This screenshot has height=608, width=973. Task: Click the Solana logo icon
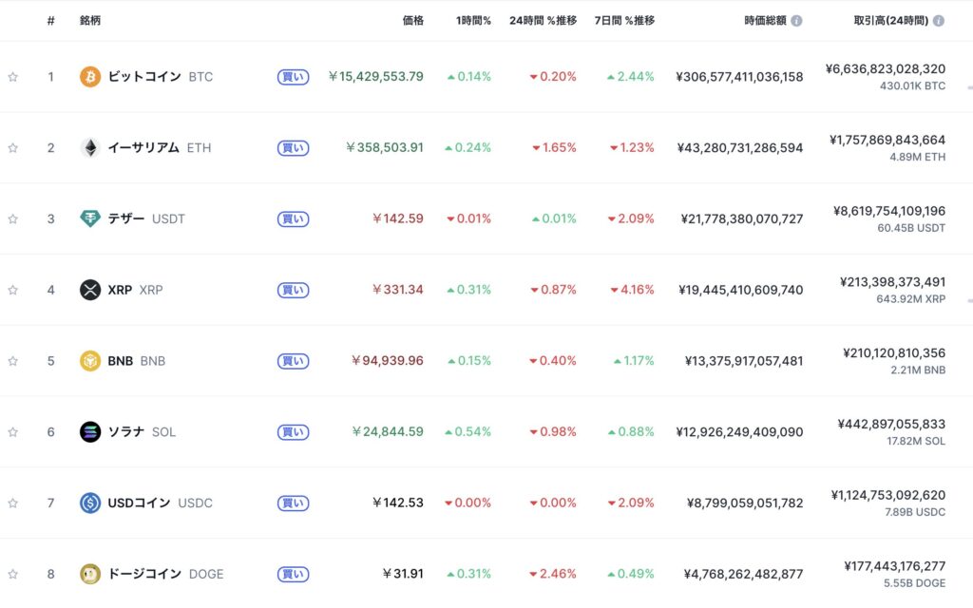[90, 432]
